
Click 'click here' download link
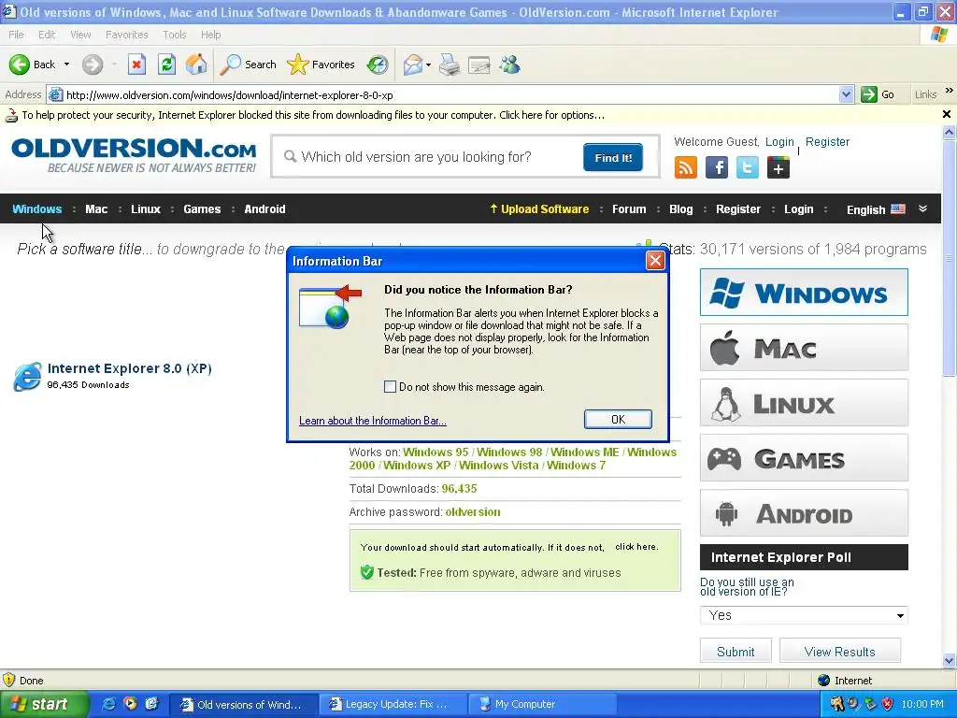636,547
